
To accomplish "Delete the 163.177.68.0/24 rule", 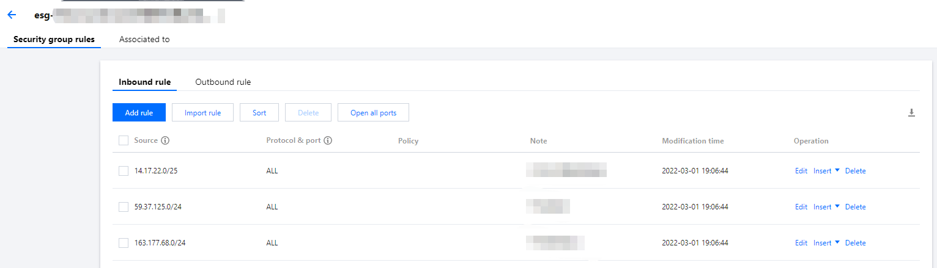I will [x=855, y=243].
